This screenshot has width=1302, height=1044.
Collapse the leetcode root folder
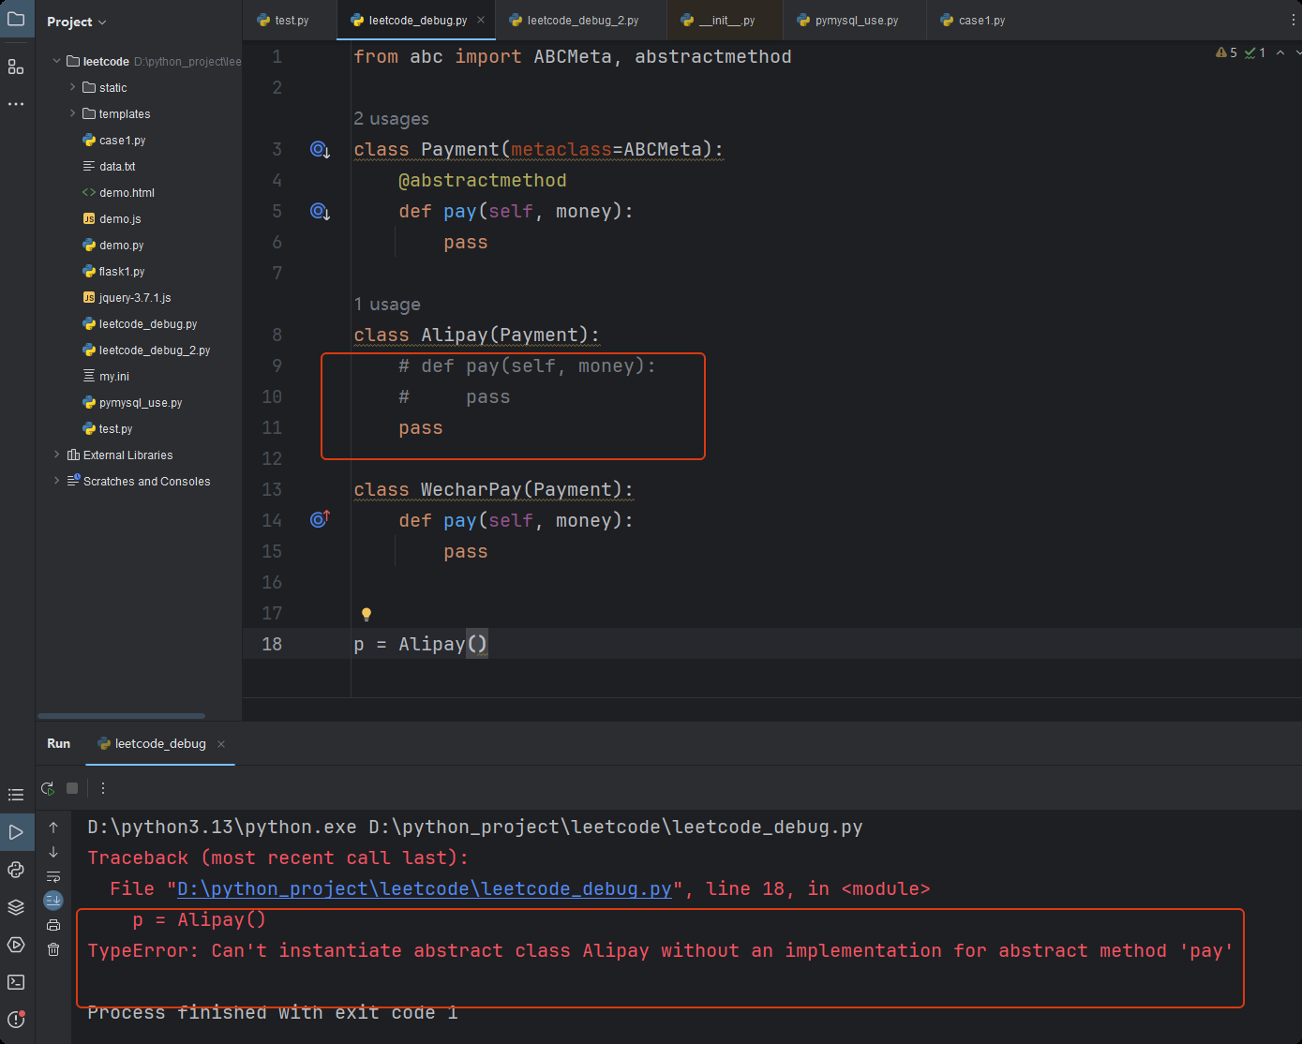click(57, 61)
